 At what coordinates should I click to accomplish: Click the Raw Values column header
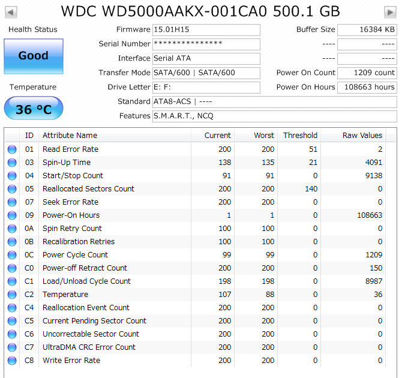[353, 136]
